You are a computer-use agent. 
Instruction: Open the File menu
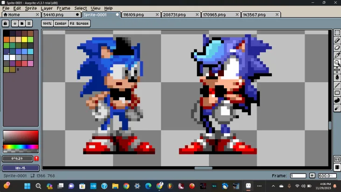pyautogui.click(x=6, y=8)
